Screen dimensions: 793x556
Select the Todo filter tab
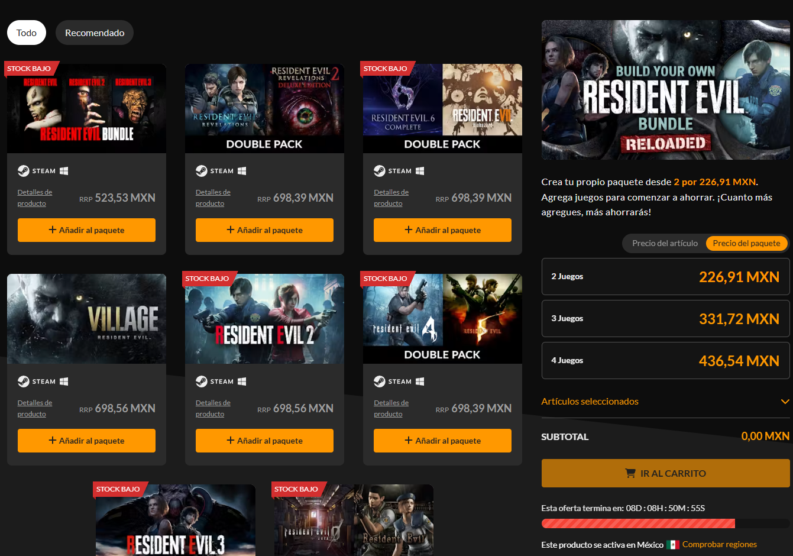[27, 33]
